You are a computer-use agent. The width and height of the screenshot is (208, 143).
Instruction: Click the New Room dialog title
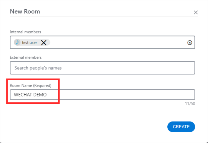pyautogui.click(x=25, y=11)
